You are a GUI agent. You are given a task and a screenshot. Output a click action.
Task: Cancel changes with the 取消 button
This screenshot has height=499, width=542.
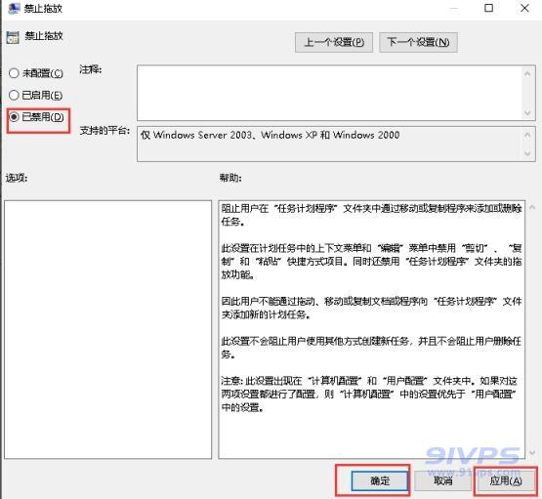[x=442, y=480]
